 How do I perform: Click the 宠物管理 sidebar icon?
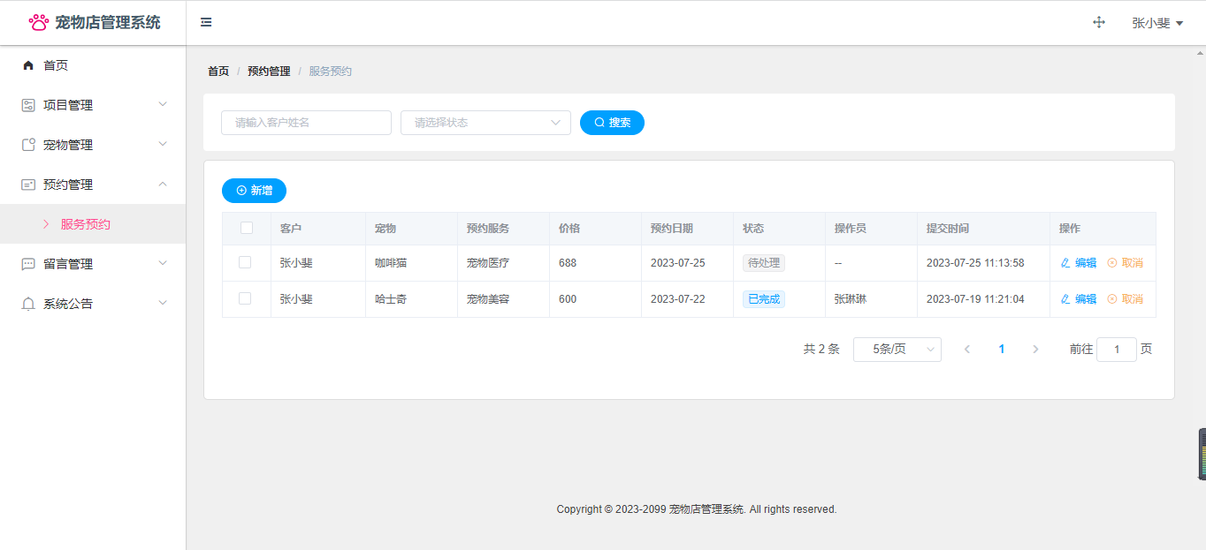[28, 145]
